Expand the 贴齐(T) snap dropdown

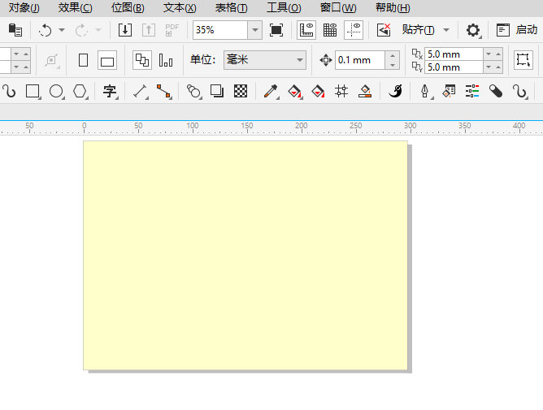point(446,30)
